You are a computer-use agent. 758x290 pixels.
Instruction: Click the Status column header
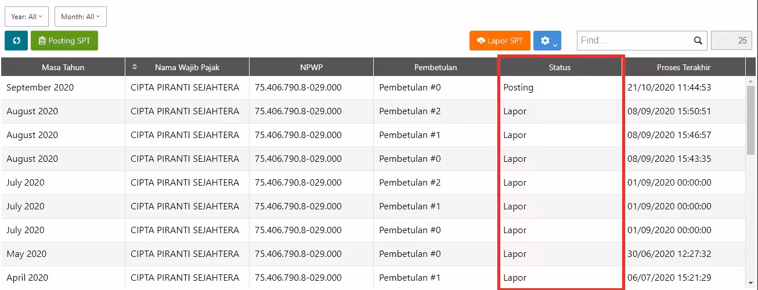click(x=560, y=67)
